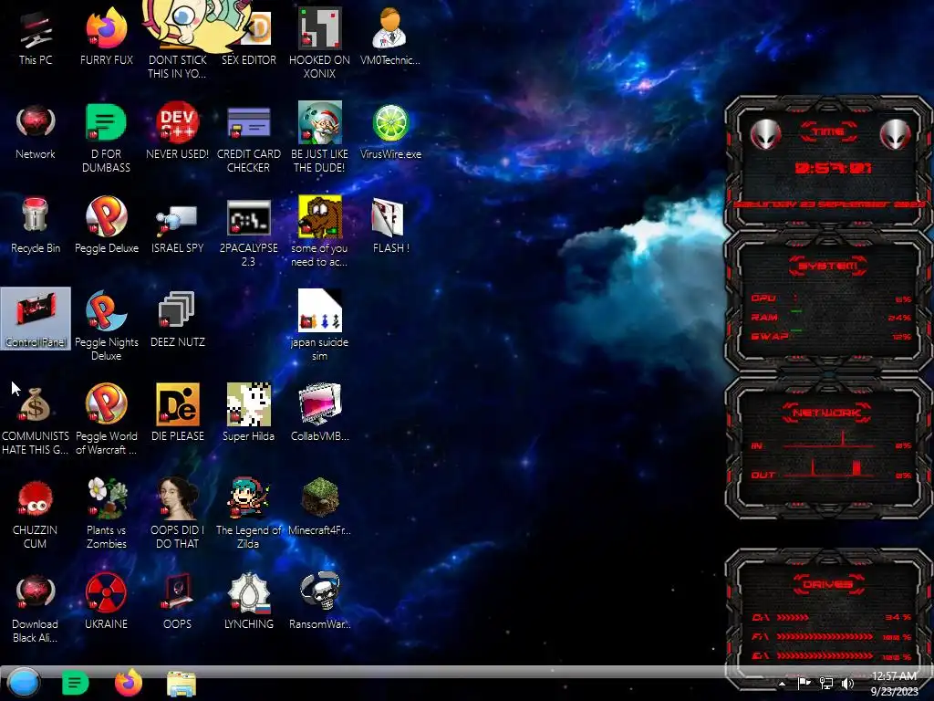Select the Network desktop icon
Viewport: 934px width, 701px height.
(36, 132)
